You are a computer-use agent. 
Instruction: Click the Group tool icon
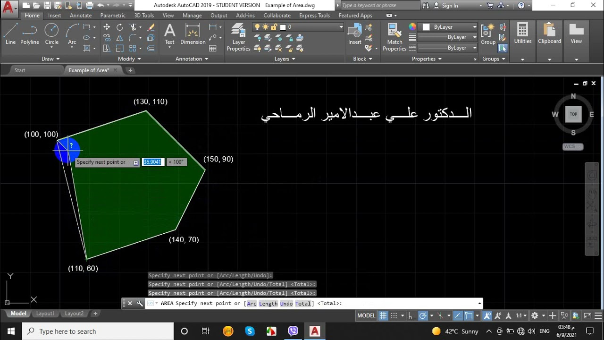pyautogui.click(x=488, y=34)
